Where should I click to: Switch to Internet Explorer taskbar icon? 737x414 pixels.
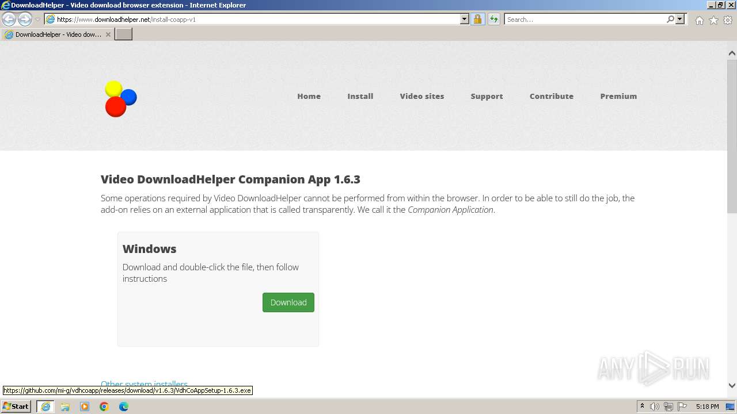tap(45, 407)
